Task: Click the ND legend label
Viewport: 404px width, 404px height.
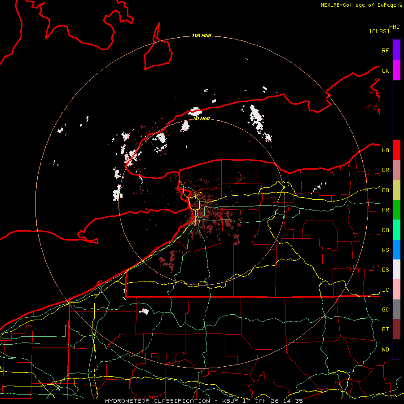Action: coord(385,350)
